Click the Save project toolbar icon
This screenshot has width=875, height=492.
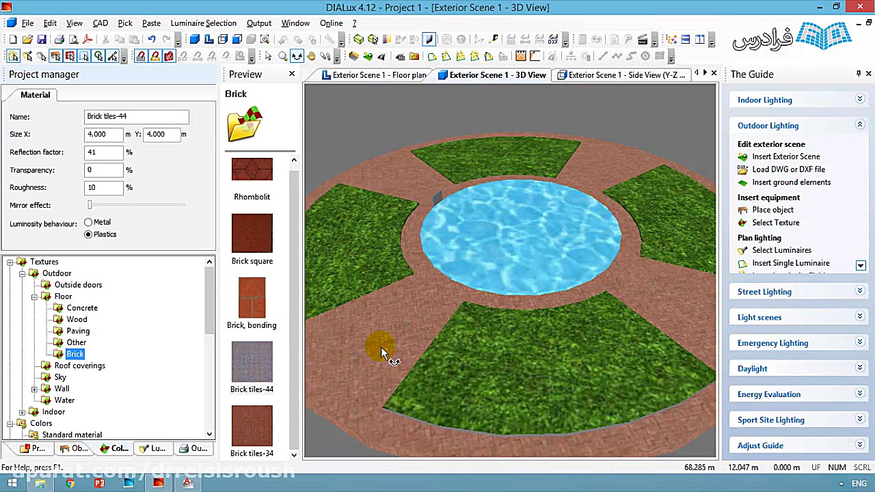[x=42, y=40]
